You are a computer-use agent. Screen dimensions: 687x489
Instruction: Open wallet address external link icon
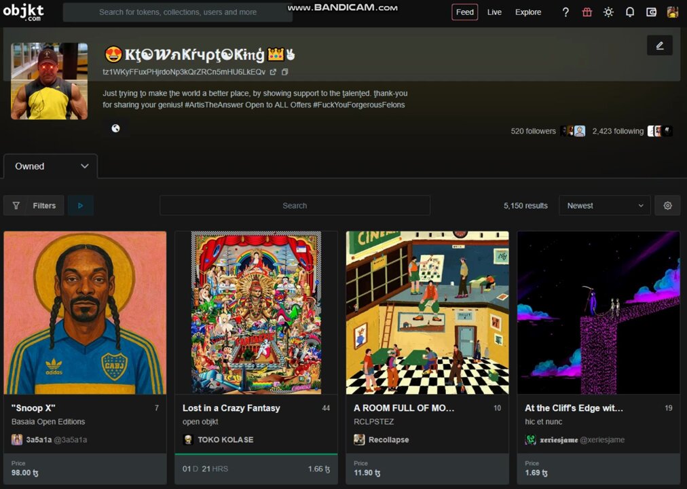click(273, 72)
